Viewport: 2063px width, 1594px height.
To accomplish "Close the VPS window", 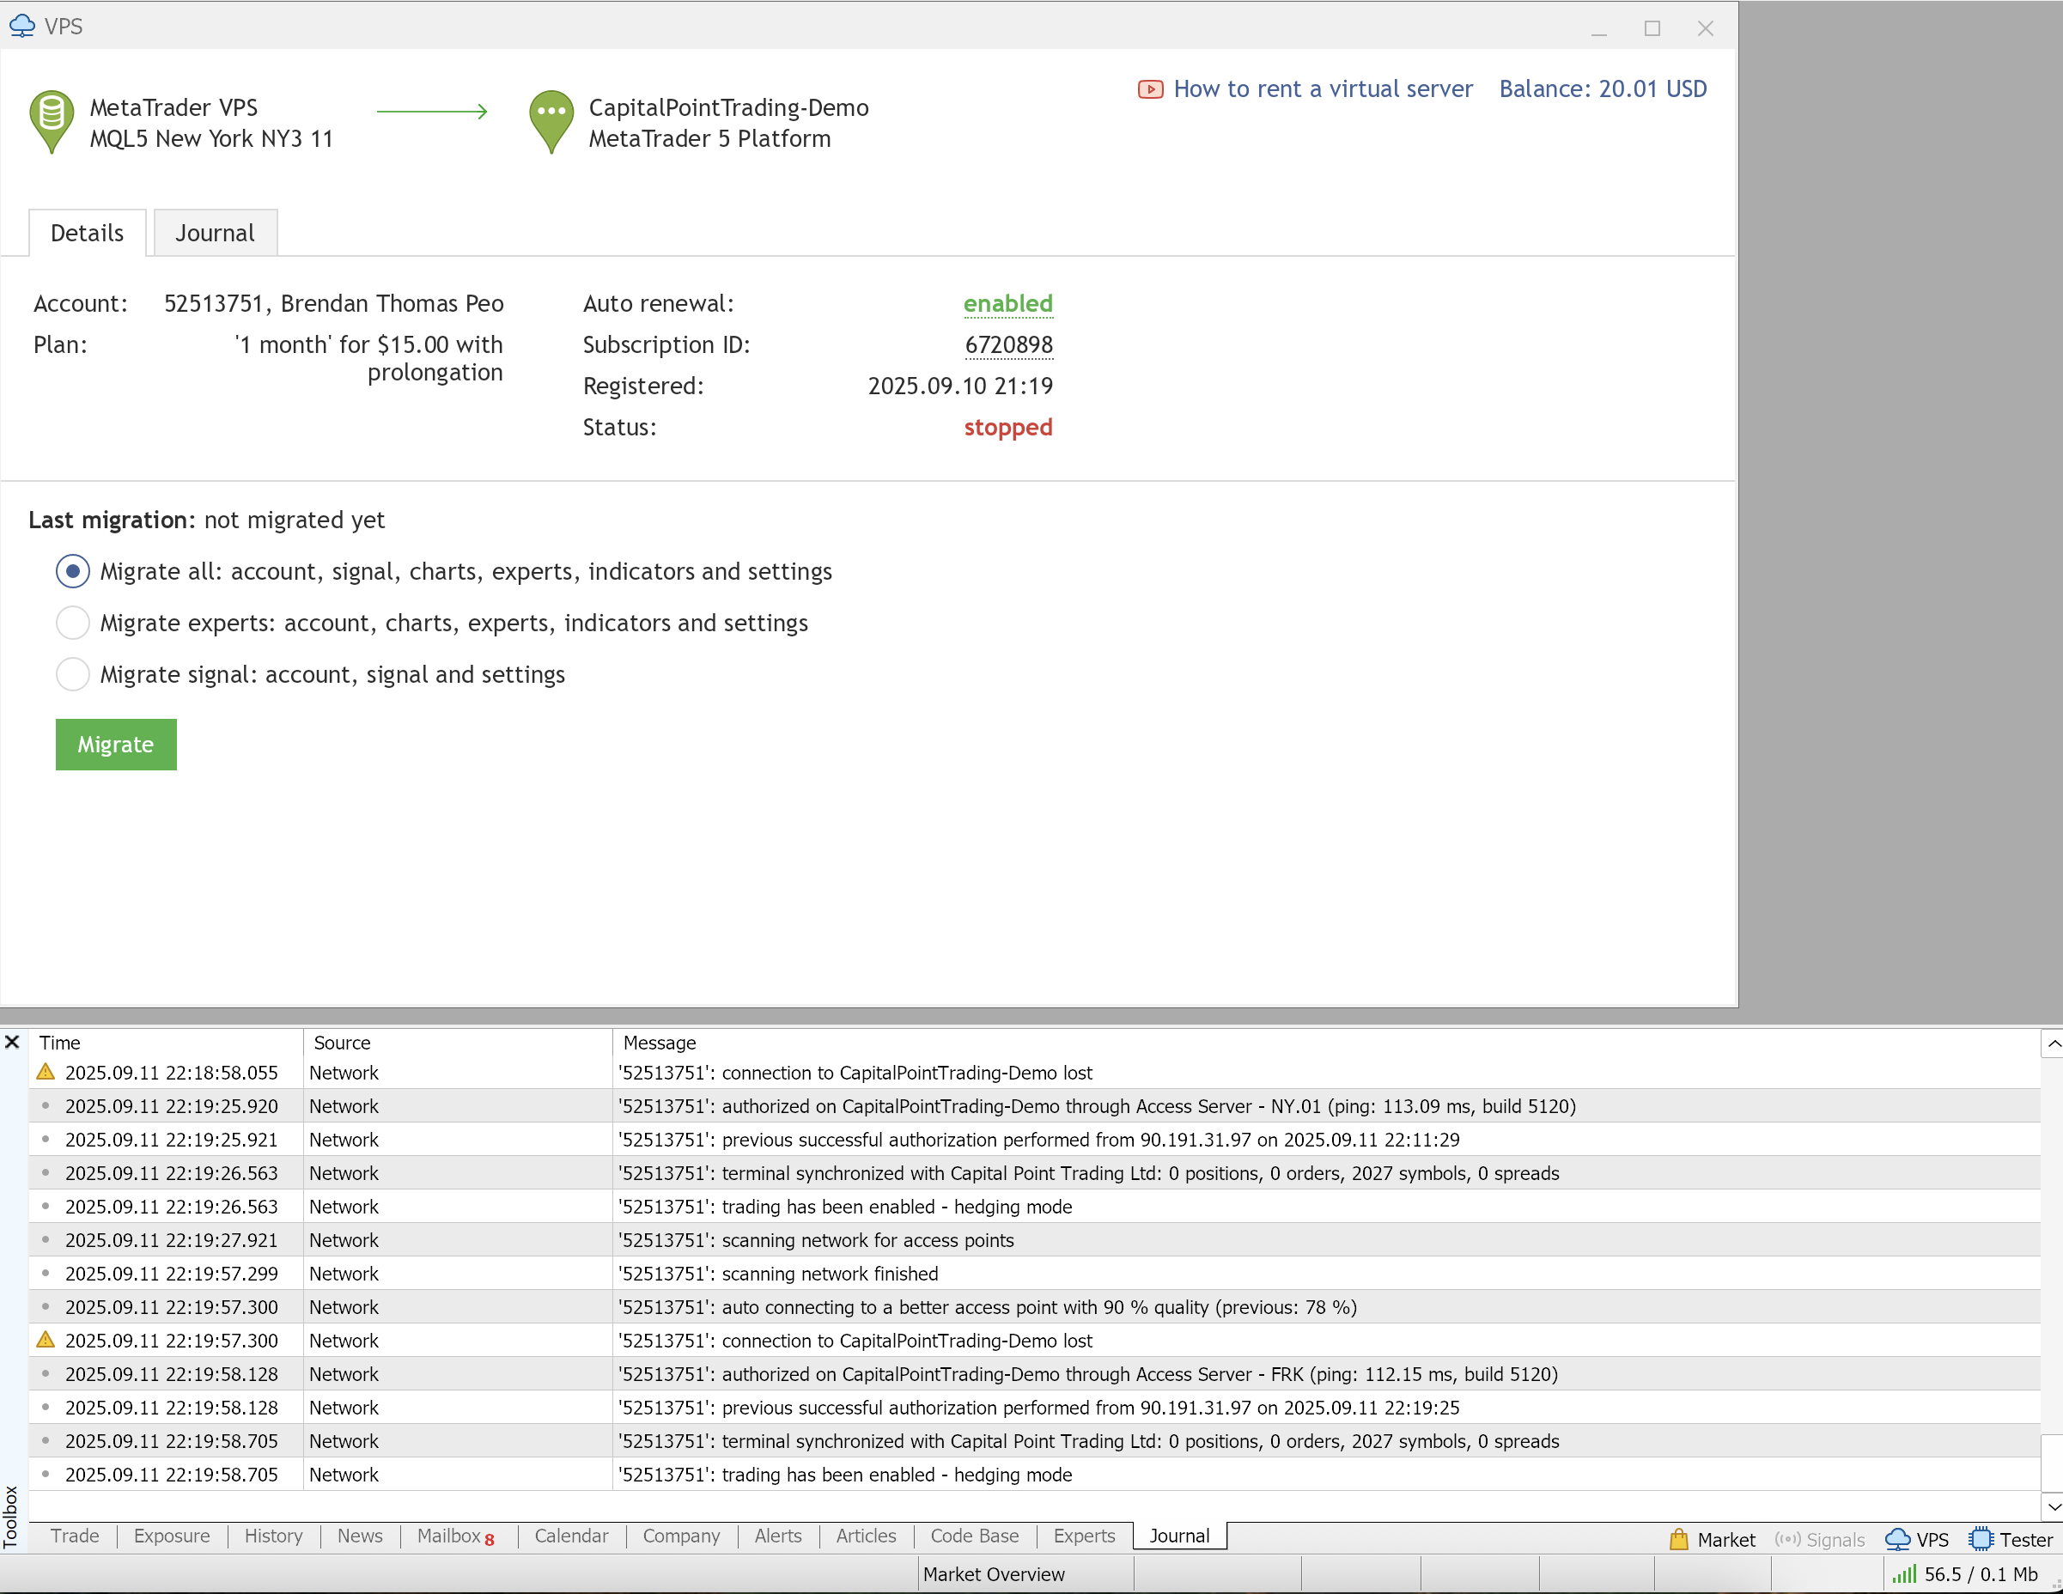I will [x=1705, y=28].
